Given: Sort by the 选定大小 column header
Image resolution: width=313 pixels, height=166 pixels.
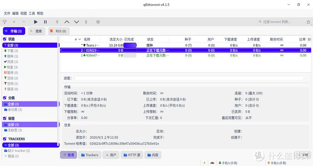Looking at the screenshot, I should pyautogui.click(x=116, y=39).
